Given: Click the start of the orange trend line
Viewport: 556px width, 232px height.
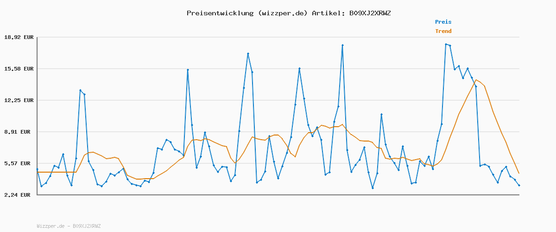Looking at the screenshot, I should [37, 172].
